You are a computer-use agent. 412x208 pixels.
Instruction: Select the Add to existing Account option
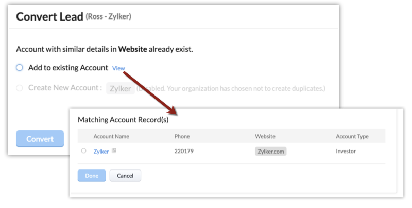[20, 68]
